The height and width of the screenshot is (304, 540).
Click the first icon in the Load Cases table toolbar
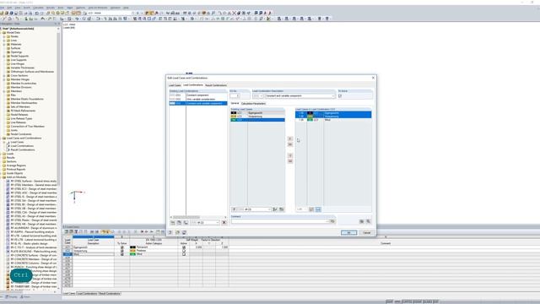coord(67,231)
